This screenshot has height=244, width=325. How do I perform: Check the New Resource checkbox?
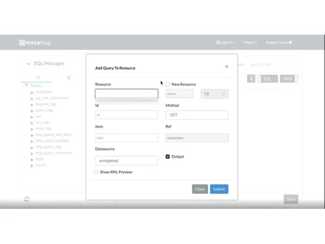tap(168, 84)
